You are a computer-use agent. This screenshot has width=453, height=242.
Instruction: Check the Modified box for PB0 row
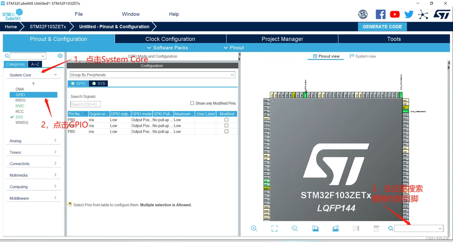(226, 120)
